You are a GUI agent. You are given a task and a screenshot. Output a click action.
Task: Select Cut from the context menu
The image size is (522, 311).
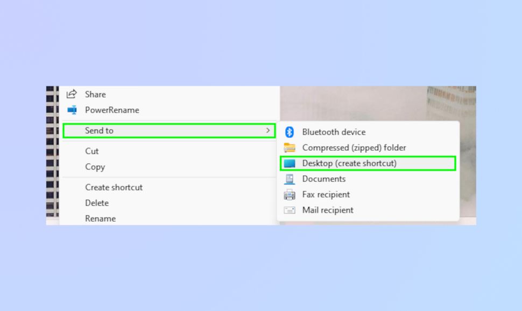click(x=91, y=151)
